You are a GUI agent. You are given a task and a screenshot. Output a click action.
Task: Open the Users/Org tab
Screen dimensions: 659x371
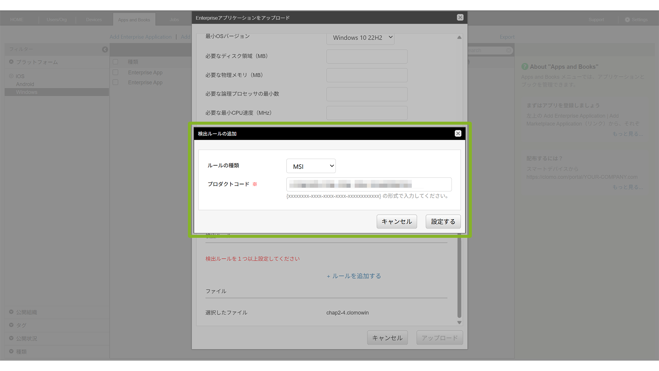(57, 20)
